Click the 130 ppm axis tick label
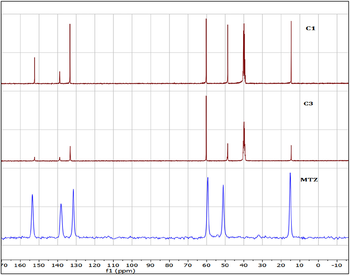Viewport: 350px width, 275px height. pos(76,265)
